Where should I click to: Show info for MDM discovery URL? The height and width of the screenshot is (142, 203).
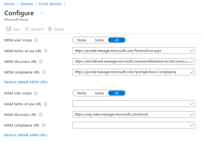pyautogui.click(x=41, y=61)
